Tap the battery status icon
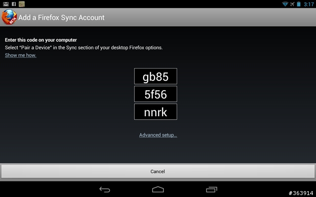Viewport: 316px width, 197px height. pyautogui.click(x=299, y=4)
